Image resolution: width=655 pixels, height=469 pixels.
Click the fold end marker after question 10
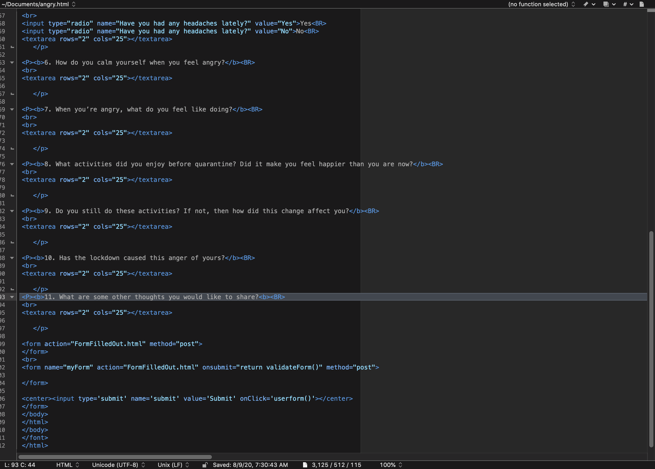pyautogui.click(x=12, y=289)
